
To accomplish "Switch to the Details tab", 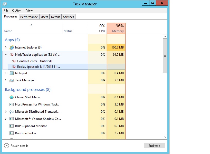I will coord(55,17).
